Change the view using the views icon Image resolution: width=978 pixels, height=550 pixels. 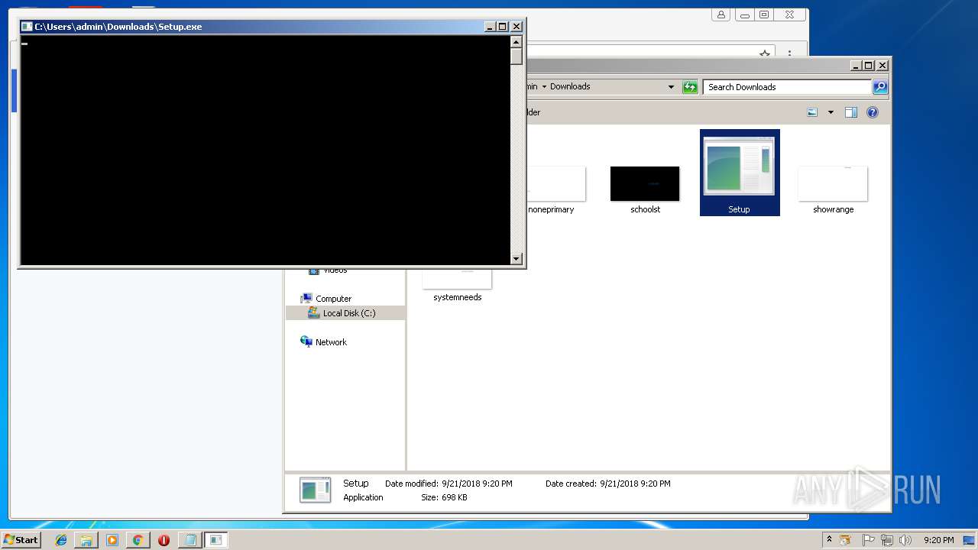point(812,113)
